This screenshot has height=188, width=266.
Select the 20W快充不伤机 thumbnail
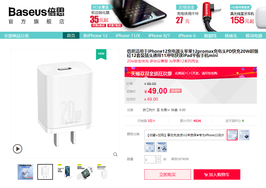25,172
